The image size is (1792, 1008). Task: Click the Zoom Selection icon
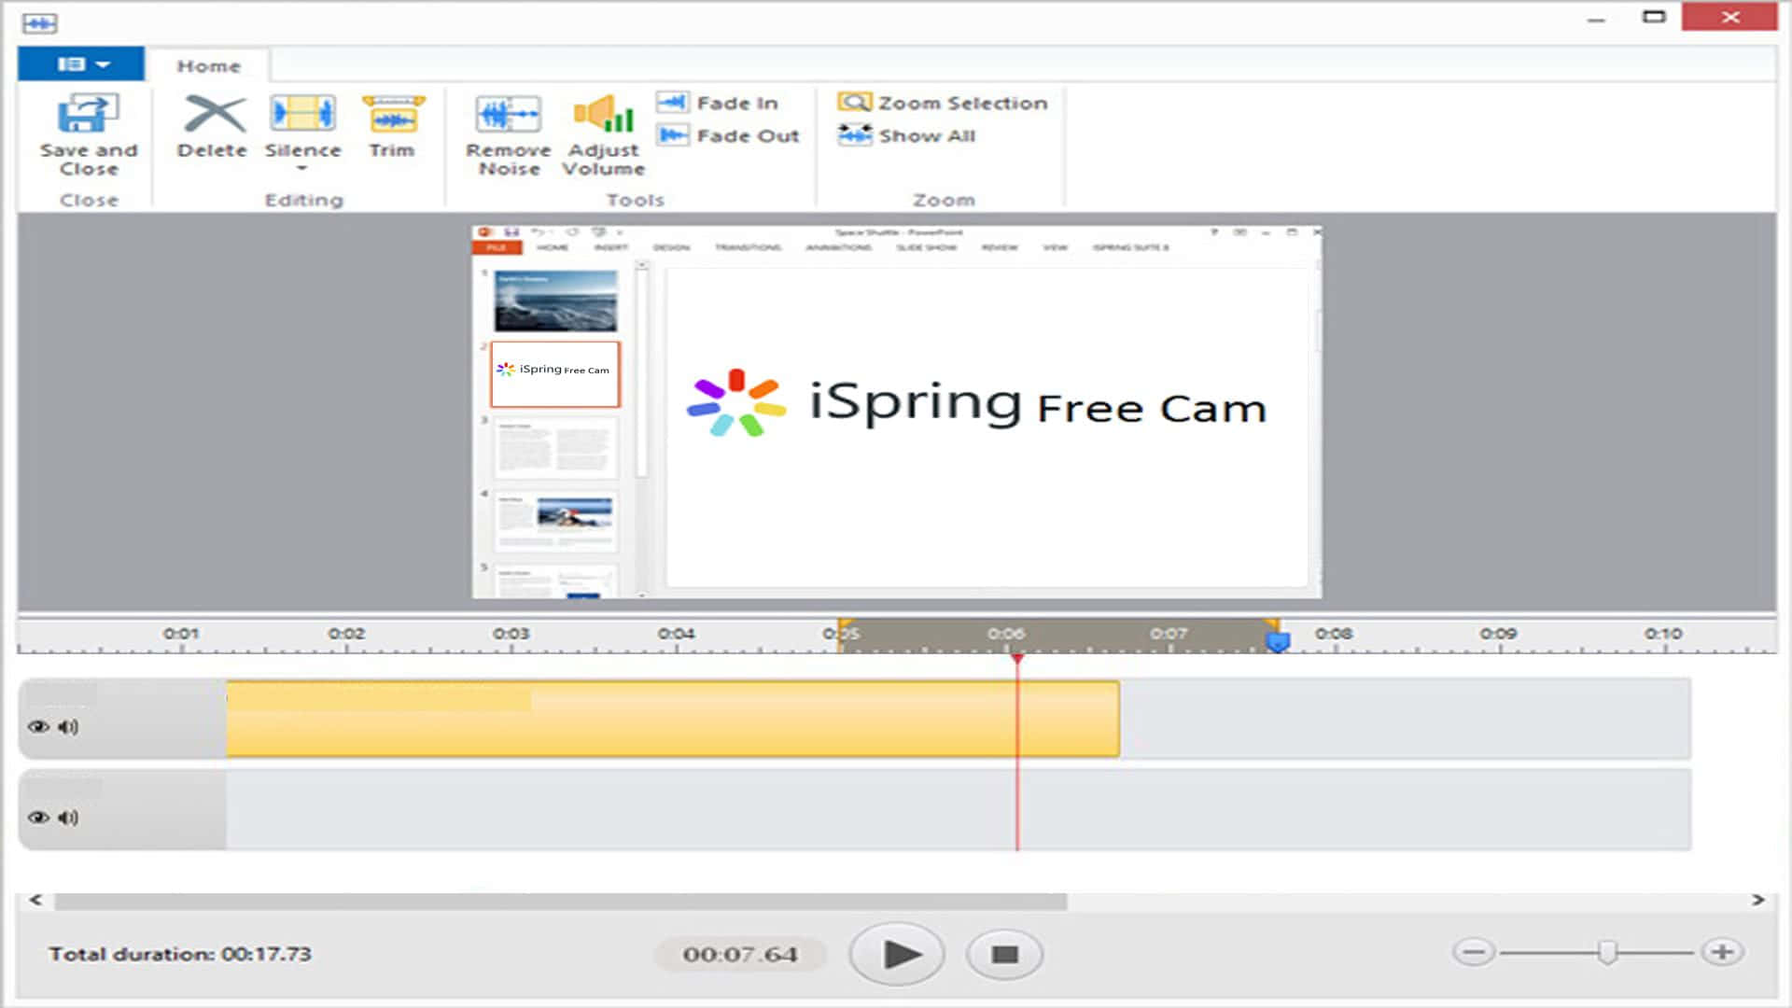[x=853, y=103]
